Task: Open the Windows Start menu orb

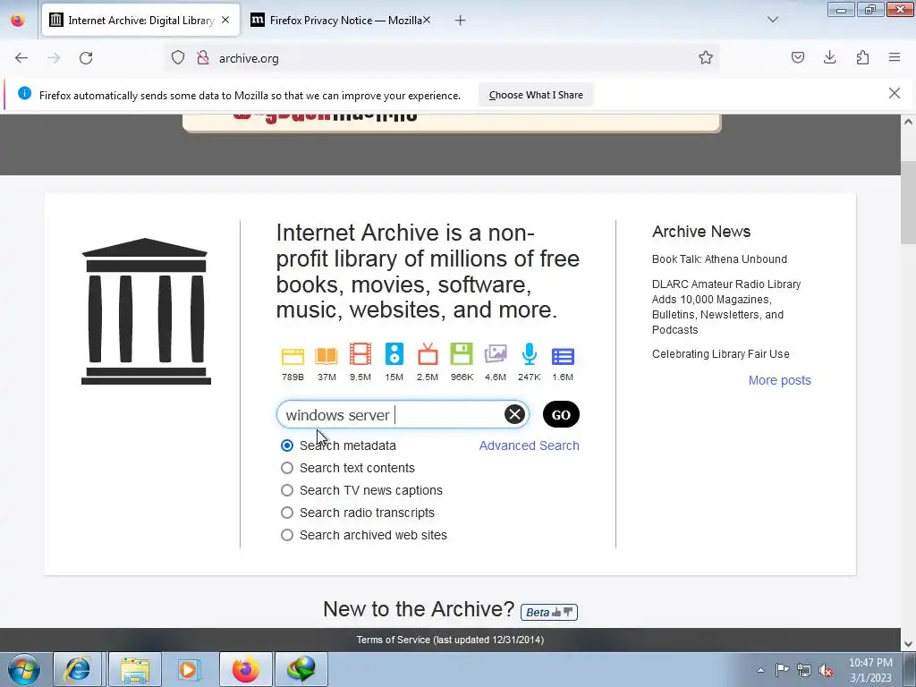Action: (23, 669)
